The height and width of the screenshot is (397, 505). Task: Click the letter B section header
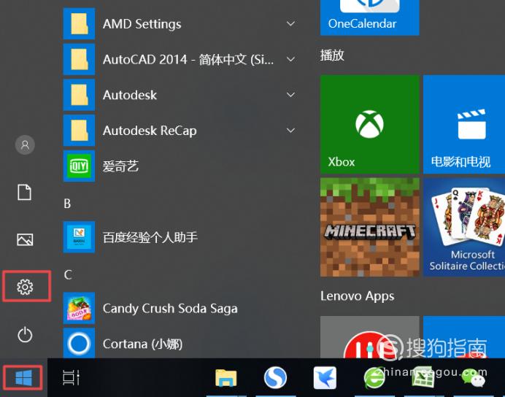67,204
